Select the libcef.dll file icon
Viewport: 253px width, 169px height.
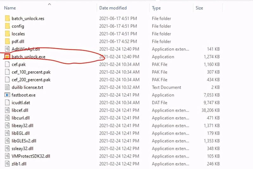[x=7, y=110]
